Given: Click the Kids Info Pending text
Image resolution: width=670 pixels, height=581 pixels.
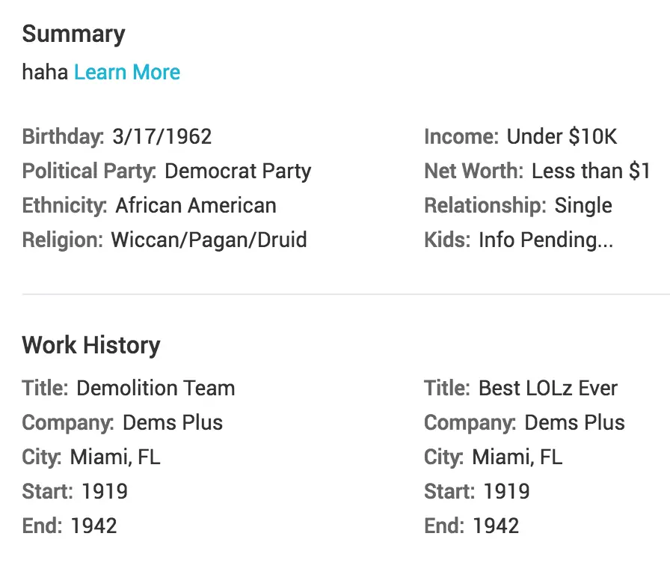Looking at the screenshot, I should [519, 240].
